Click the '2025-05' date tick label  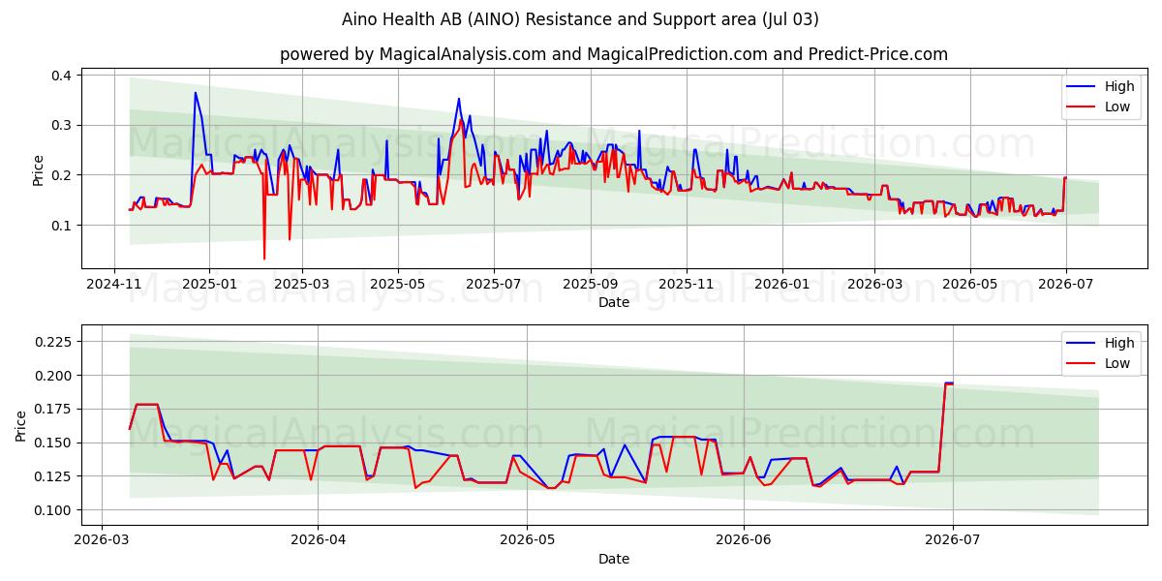[398, 284]
